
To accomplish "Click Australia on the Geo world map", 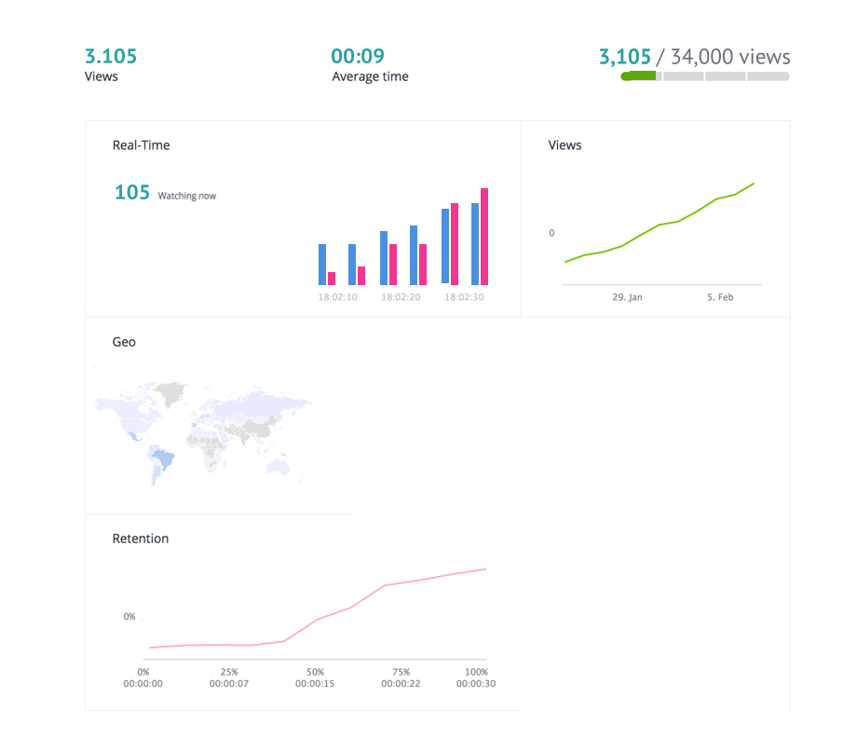I will pos(279,466).
